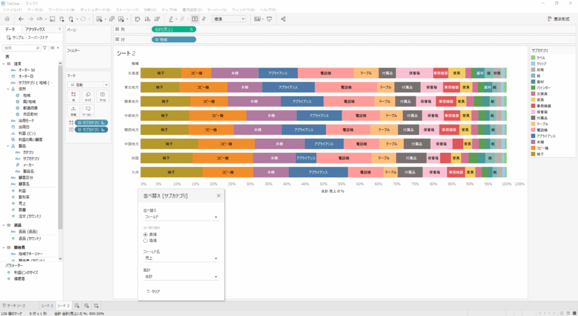Toggle the show mark labels T button
Image resolution: width=578 pixels, height=316 pixels.
pyautogui.click(x=195, y=19)
